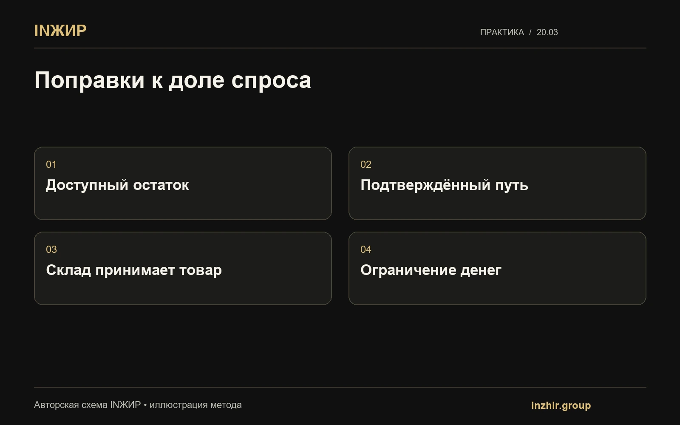The width and height of the screenshot is (680, 425).
Task: Open card Доступный остаток
Action: pyautogui.click(x=183, y=183)
